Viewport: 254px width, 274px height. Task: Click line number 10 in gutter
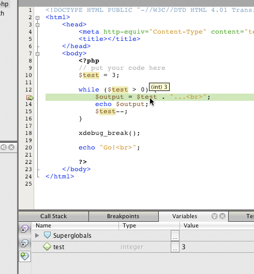point(28,75)
